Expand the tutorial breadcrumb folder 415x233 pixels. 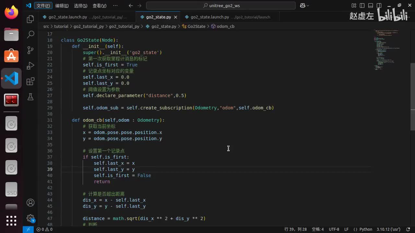pos(61,26)
